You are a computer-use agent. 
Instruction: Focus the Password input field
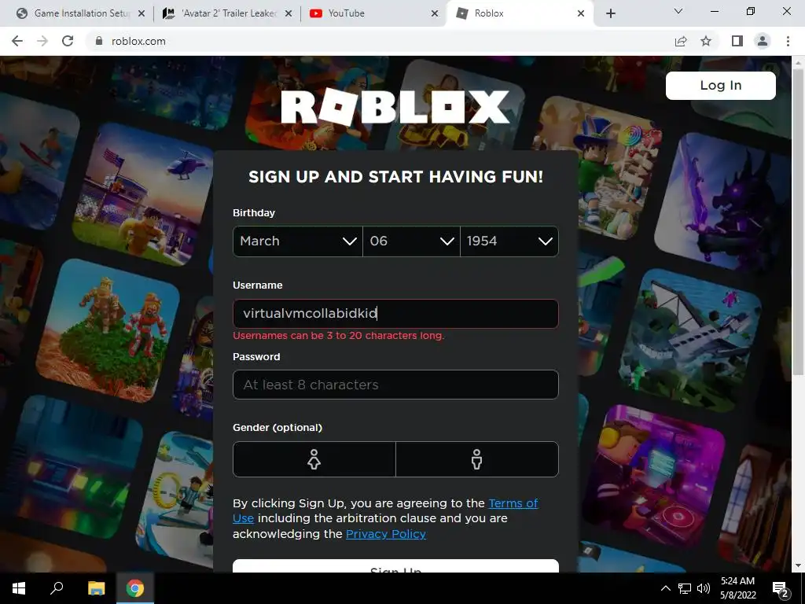[395, 385]
